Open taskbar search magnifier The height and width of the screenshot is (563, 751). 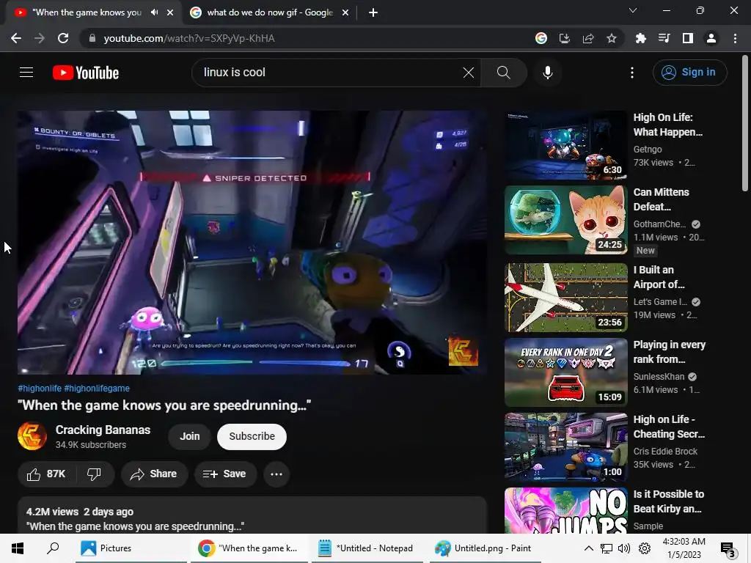(53, 548)
